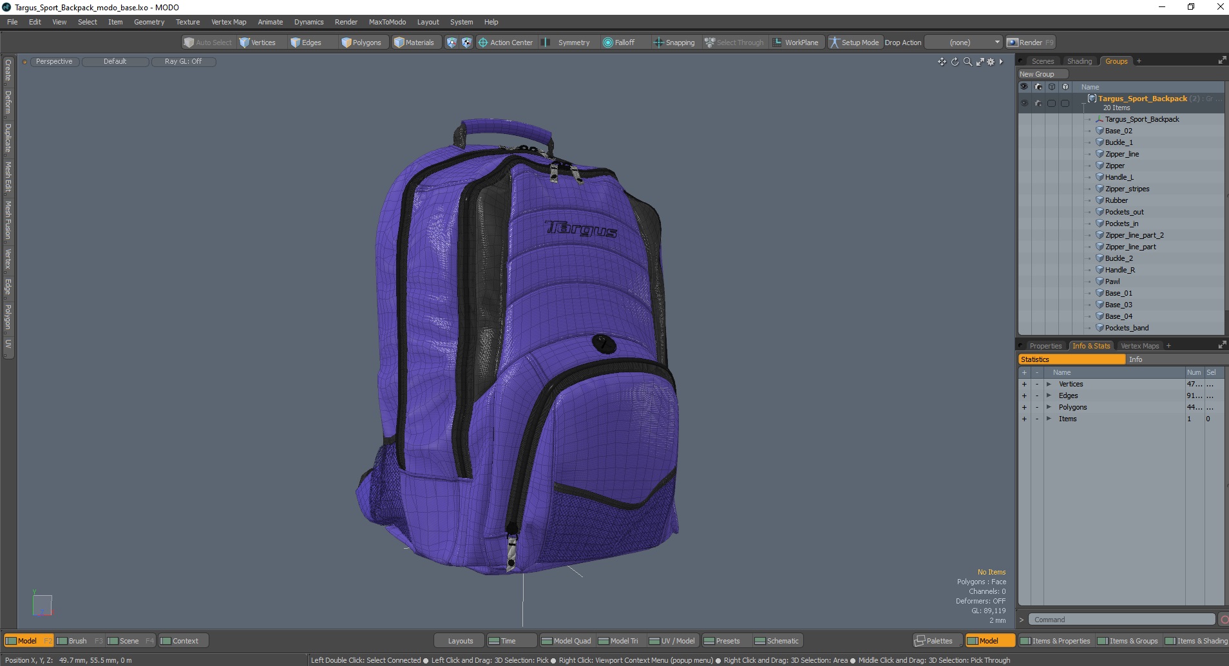The image size is (1229, 666).
Task: Select Vertices selection mode
Action: pyautogui.click(x=258, y=43)
